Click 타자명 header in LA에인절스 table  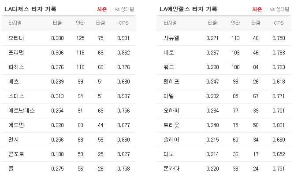point(170,23)
